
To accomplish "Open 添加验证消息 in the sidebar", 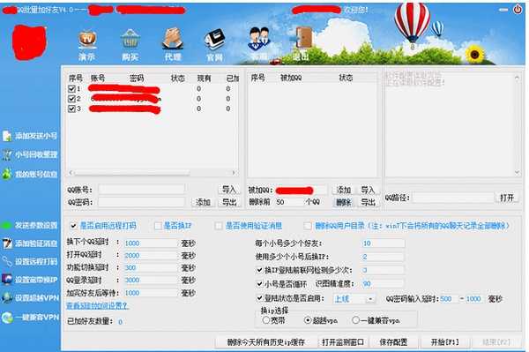I will coord(30,243).
